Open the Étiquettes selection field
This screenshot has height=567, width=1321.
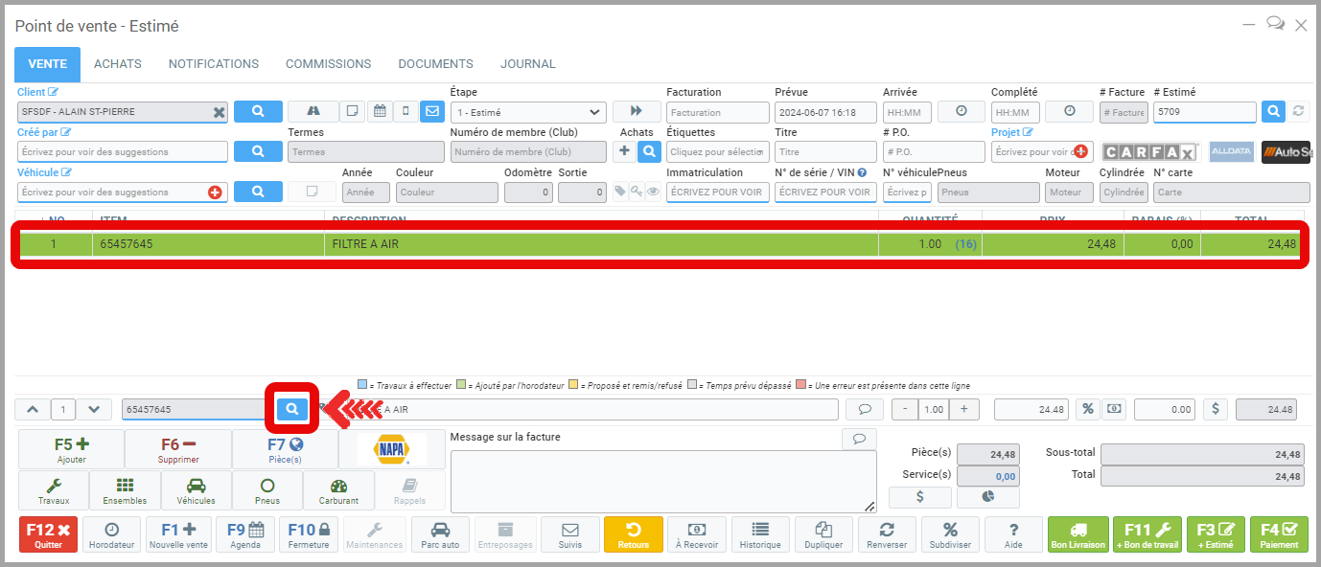point(718,152)
